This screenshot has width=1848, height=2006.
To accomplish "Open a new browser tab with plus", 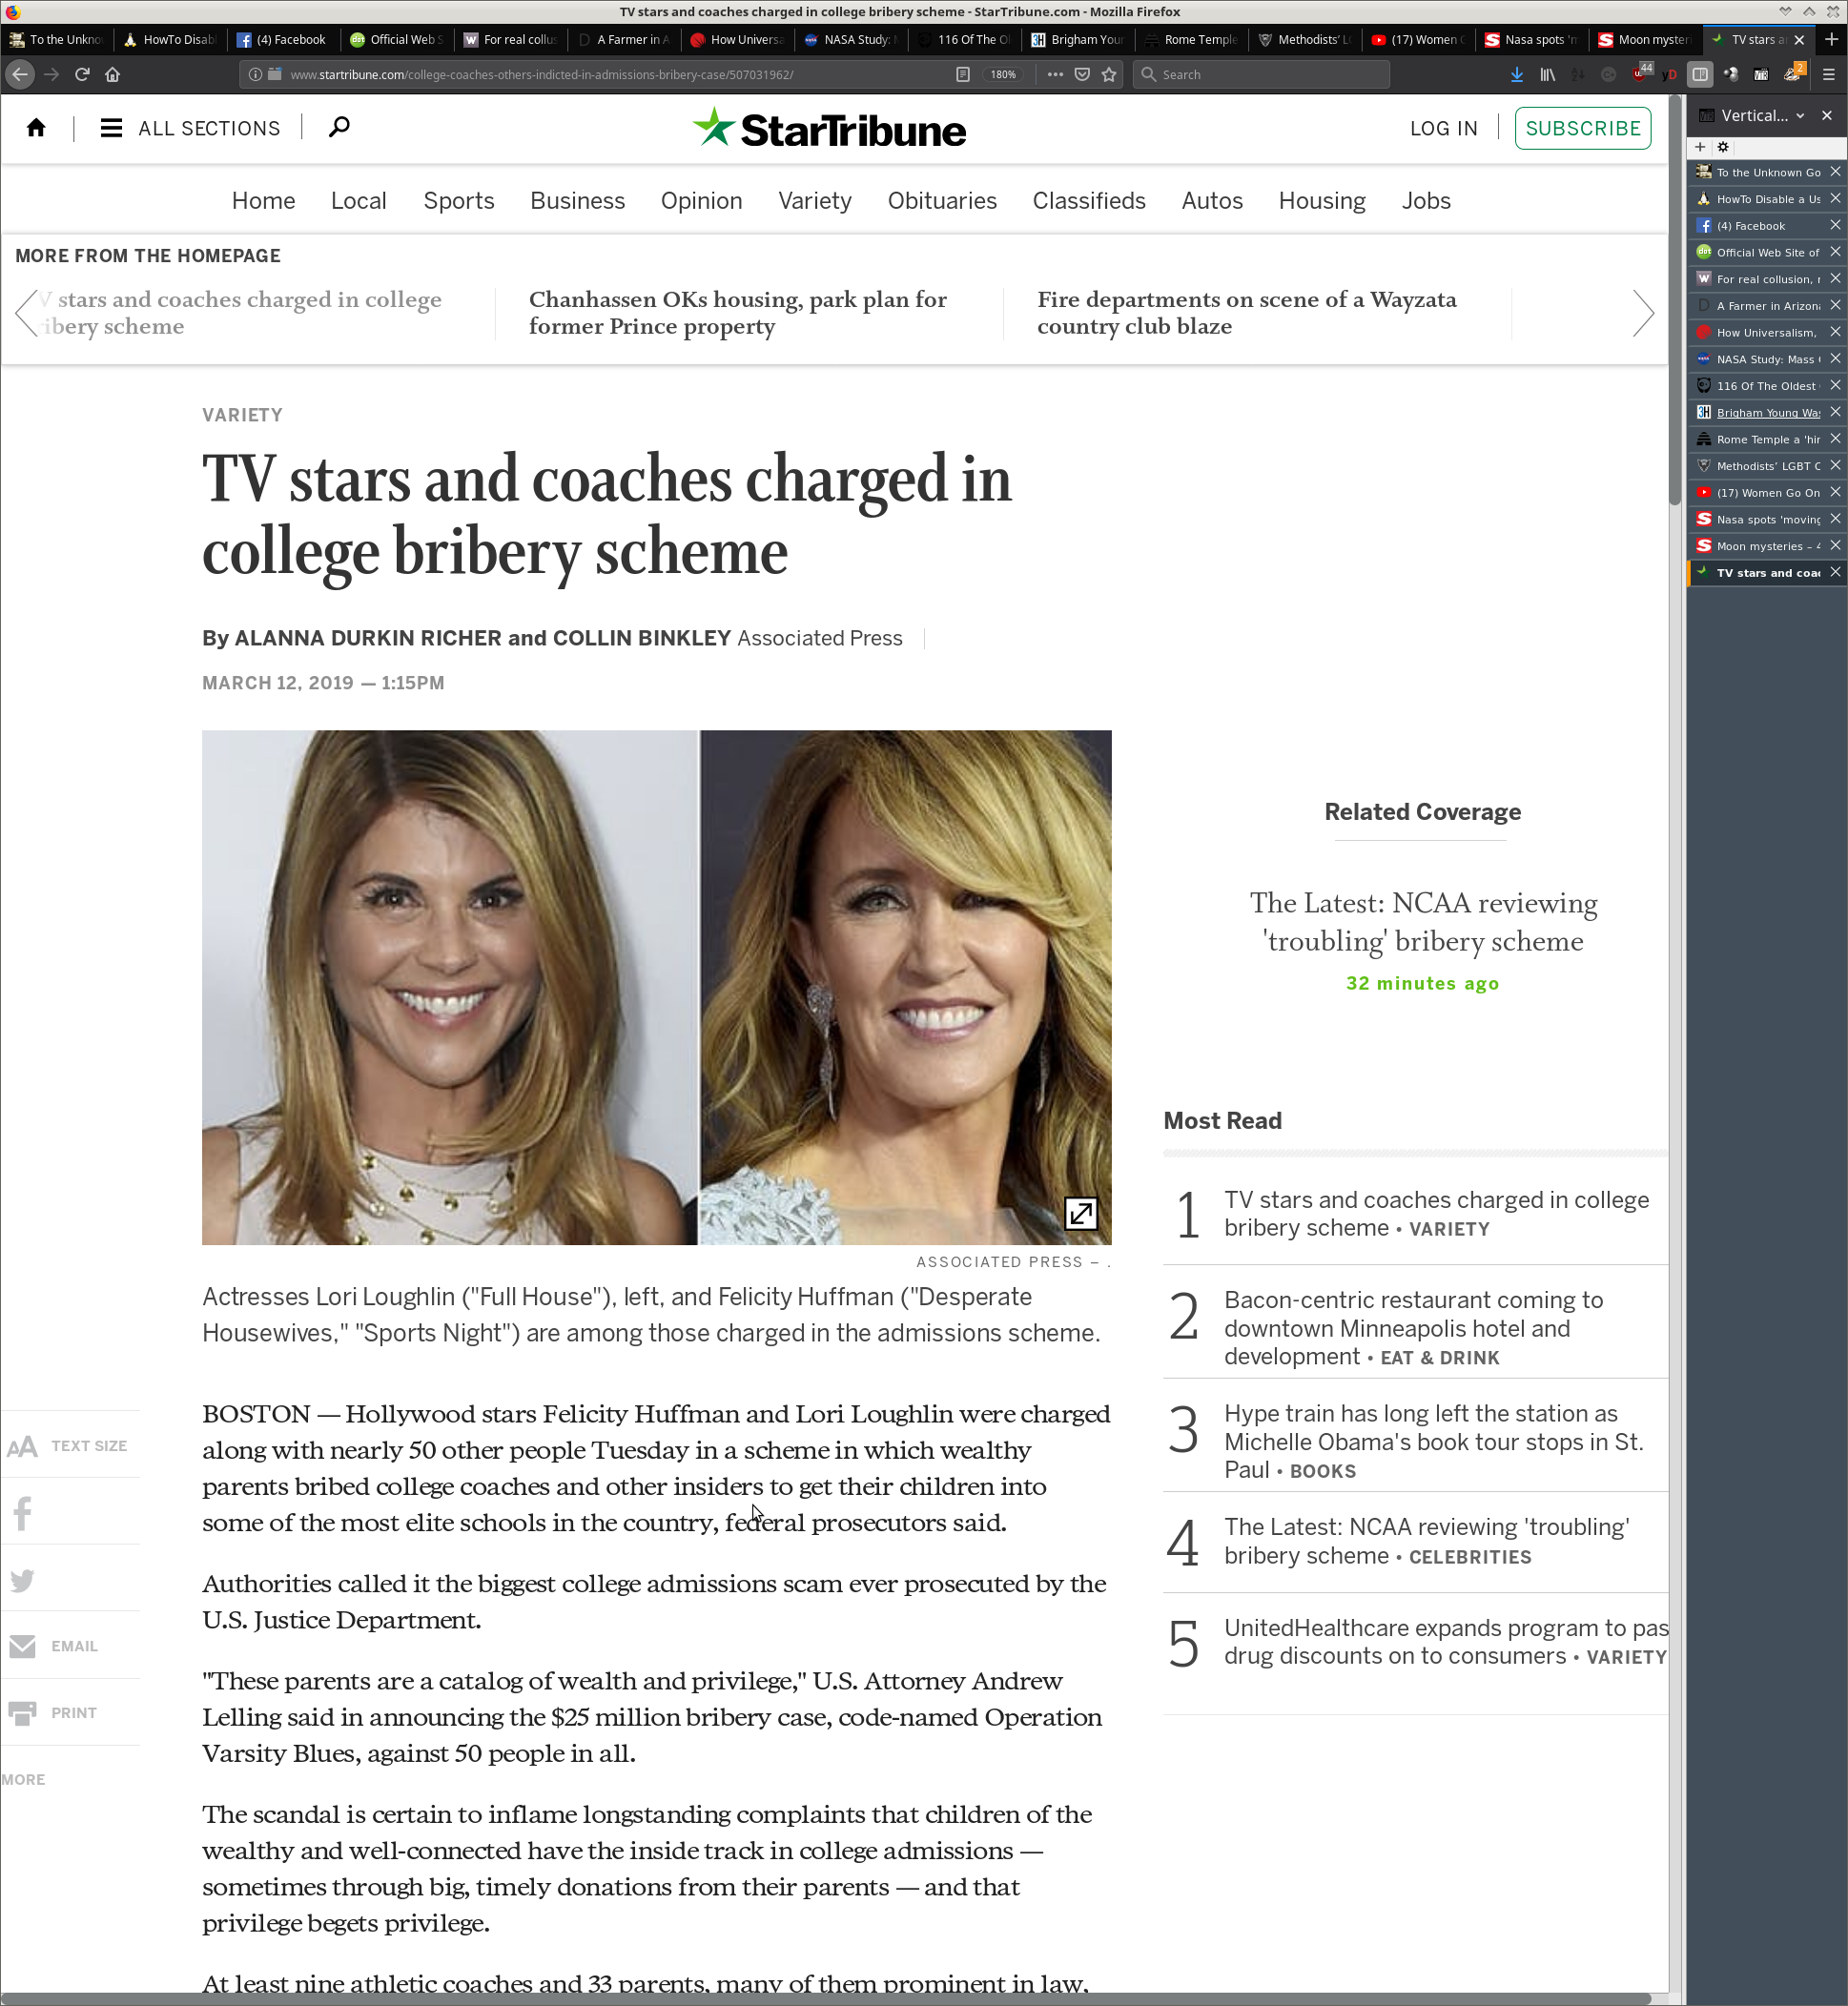I will 1831,40.
